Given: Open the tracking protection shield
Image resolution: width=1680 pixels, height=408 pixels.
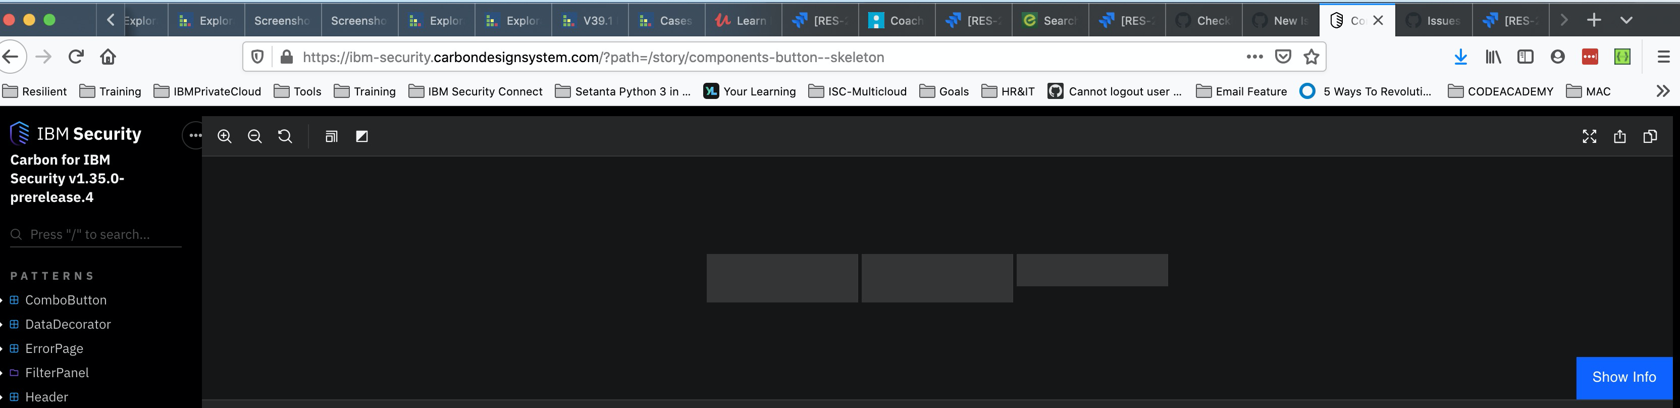Looking at the screenshot, I should [x=257, y=57].
